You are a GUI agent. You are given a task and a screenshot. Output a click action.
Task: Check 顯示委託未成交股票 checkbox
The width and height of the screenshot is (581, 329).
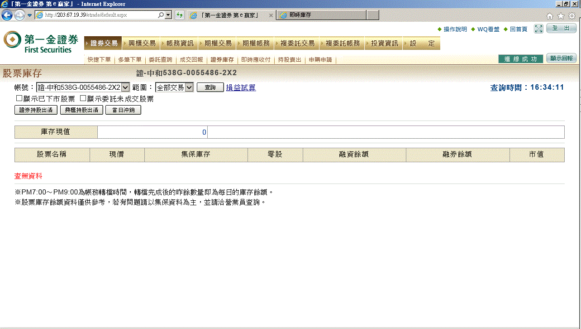pos(83,98)
